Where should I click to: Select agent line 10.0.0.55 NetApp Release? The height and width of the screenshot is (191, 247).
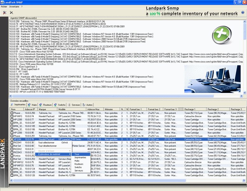40,84
